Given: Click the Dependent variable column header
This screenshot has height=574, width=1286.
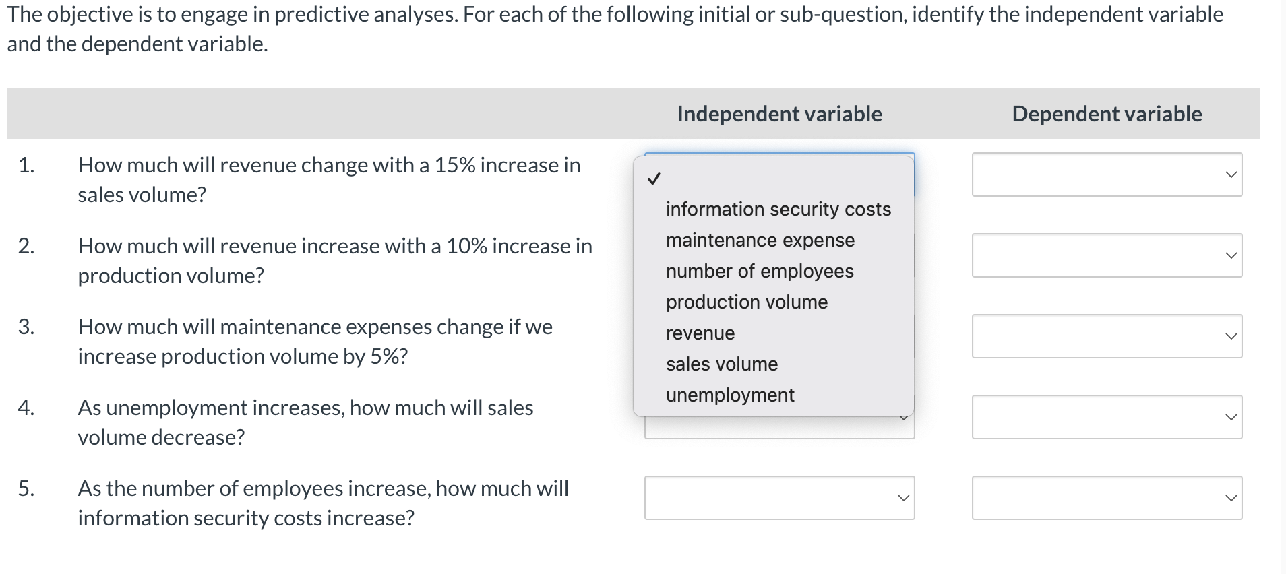Looking at the screenshot, I should click(1105, 113).
